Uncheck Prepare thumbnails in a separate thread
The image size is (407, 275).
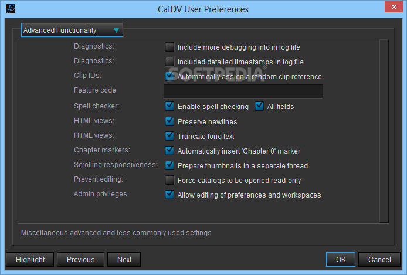tap(169, 165)
